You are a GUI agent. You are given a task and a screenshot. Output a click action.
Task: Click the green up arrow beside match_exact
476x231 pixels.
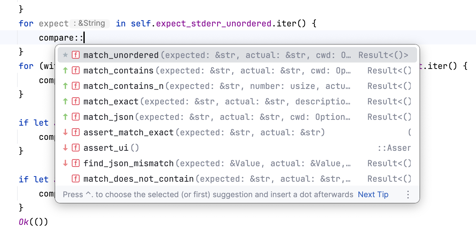[x=65, y=101]
